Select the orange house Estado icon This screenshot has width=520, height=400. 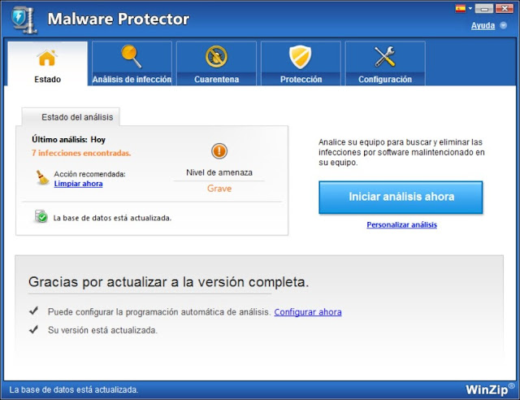[47, 58]
